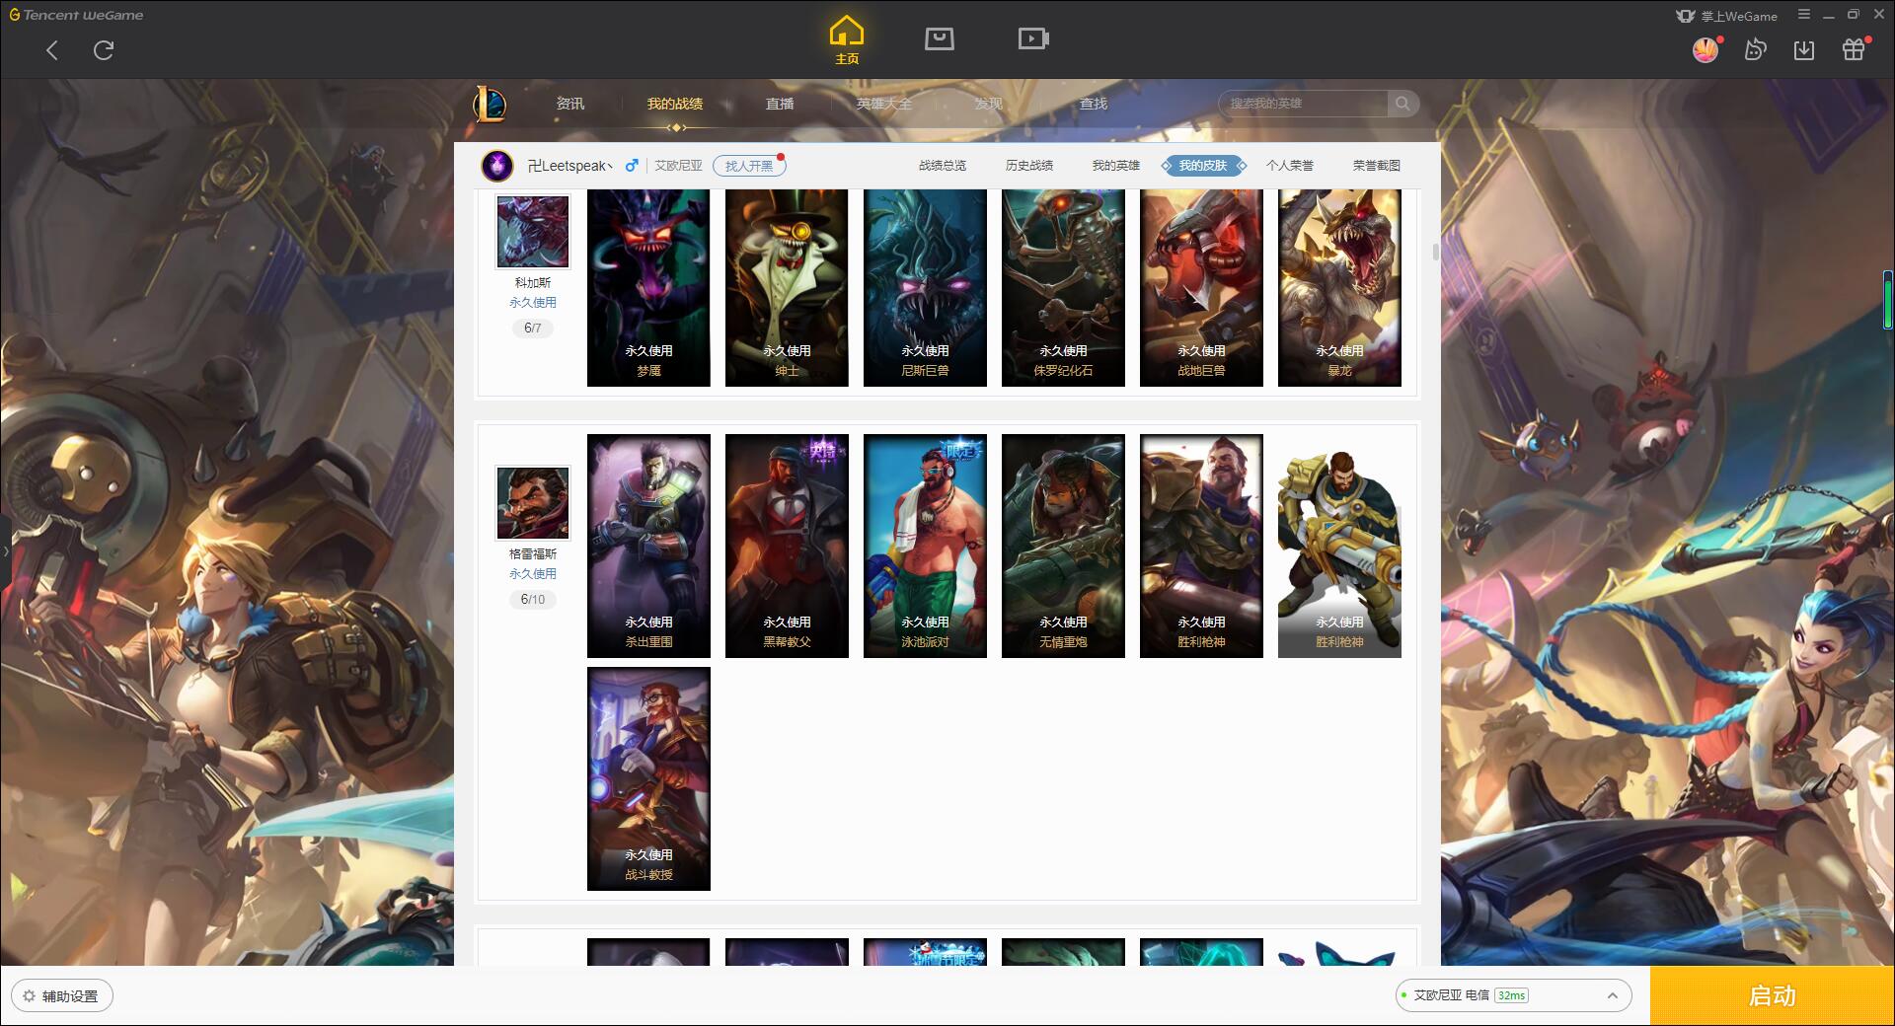Click the 格雷福斯 champion portrait
Image resolution: width=1895 pixels, height=1026 pixels.
533,503
